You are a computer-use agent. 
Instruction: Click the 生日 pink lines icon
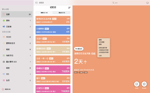[4, 80]
